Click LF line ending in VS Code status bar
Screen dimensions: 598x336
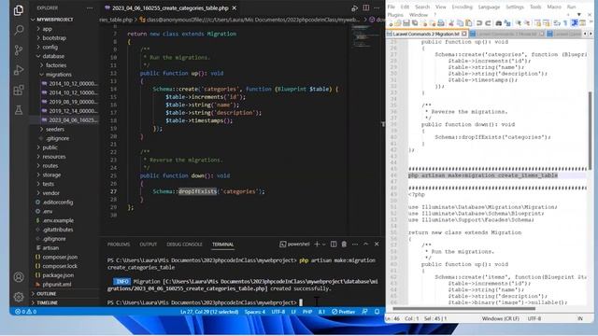point(293,312)
